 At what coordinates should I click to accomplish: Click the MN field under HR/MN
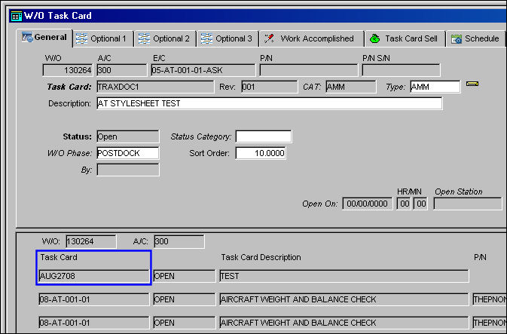pyautogui.click(x=420, y=204)
